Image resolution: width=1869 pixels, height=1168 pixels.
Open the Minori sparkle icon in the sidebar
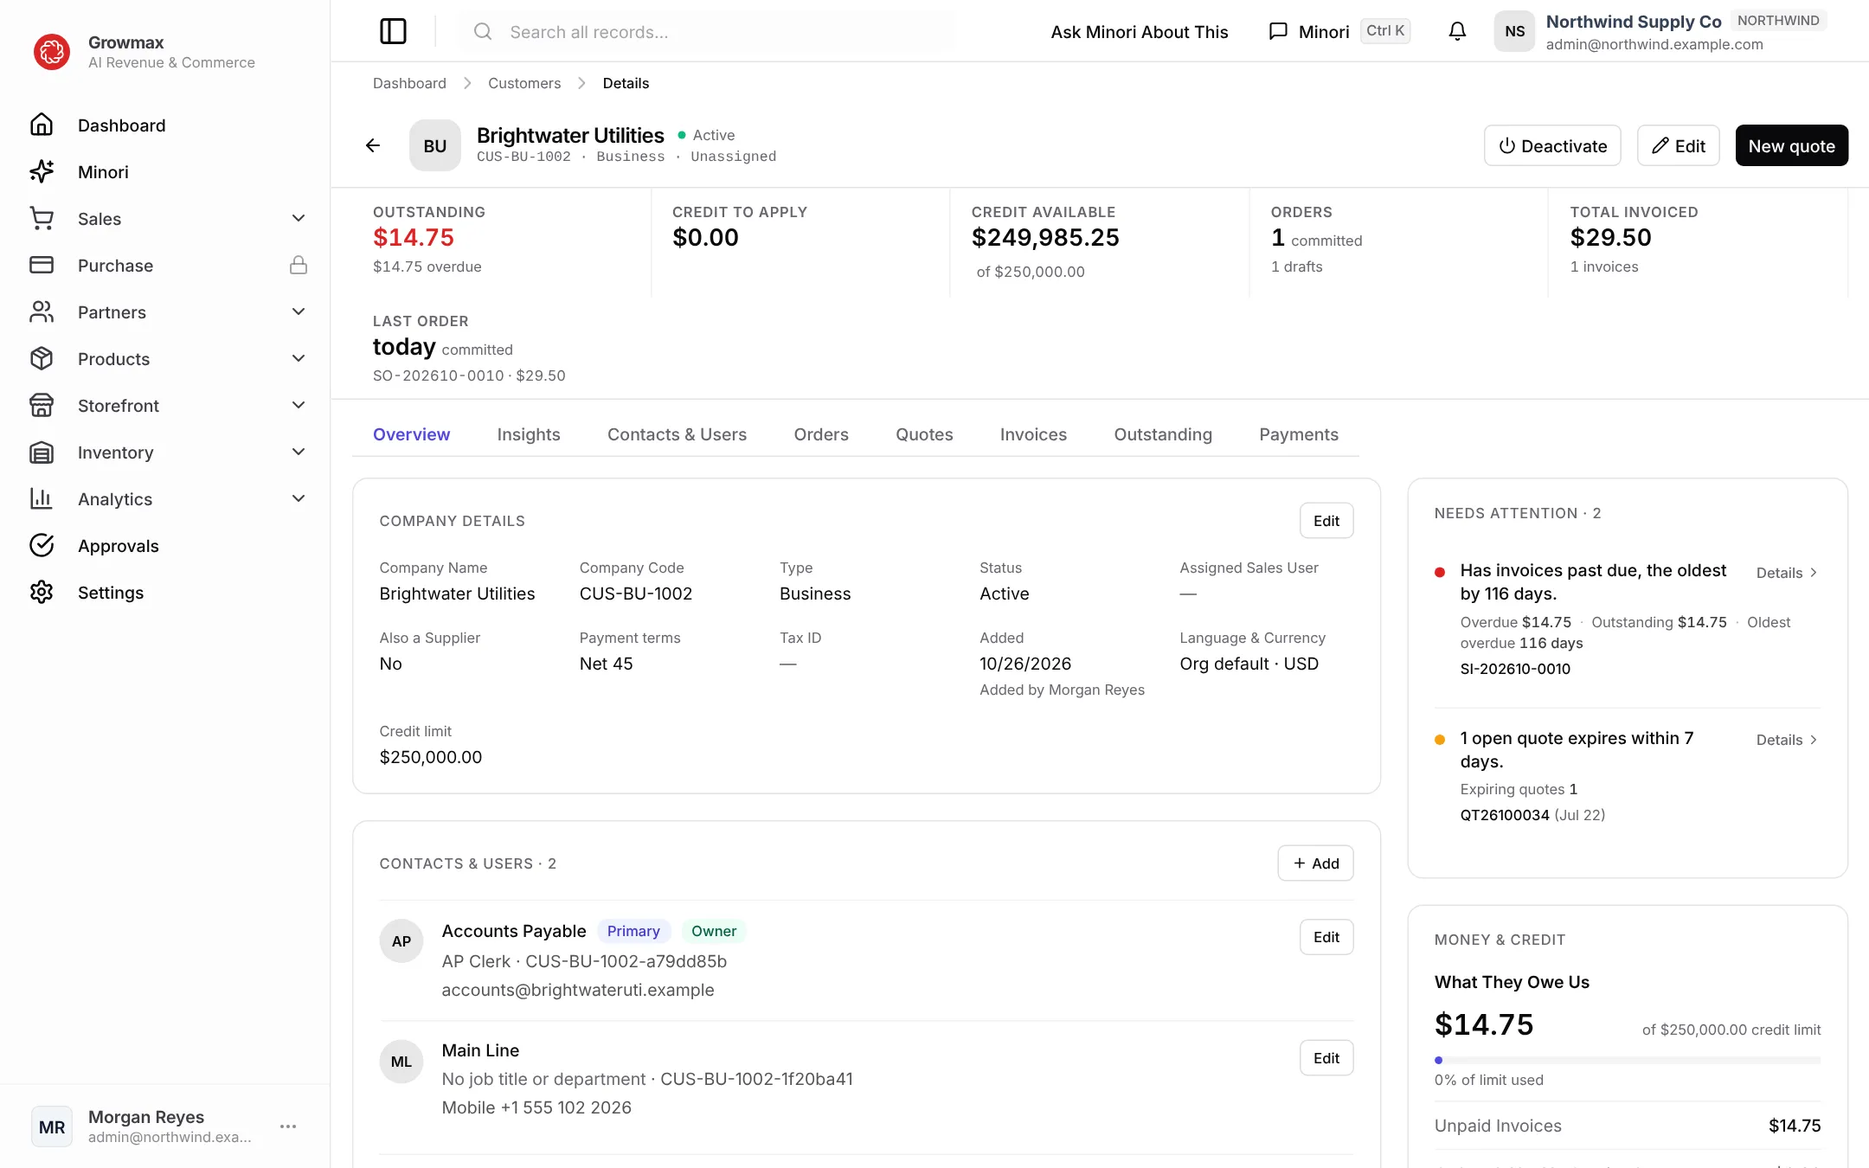[42, 171]
